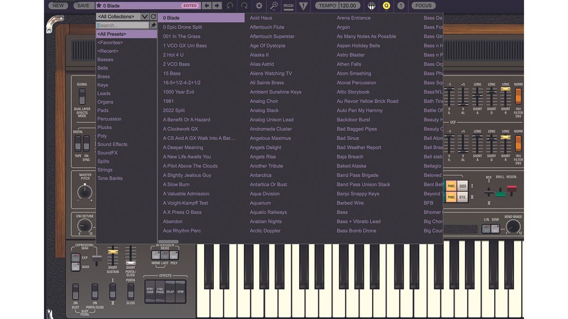Click the SHORT SUSTAIN slider
Image resolution: width=568 pixels, height=319 pixels.
tap(113, 256)
